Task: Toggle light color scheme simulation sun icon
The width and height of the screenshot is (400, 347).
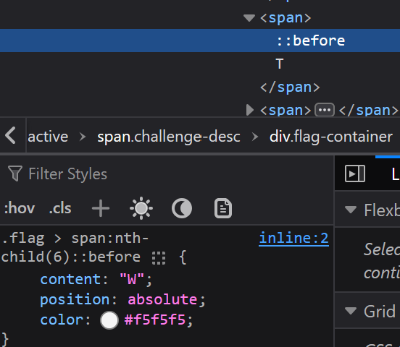Action: point(141,208)
